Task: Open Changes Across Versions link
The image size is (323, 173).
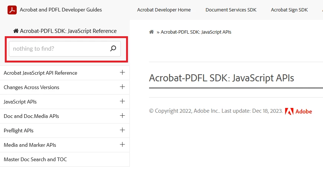Action: point(31,87)
